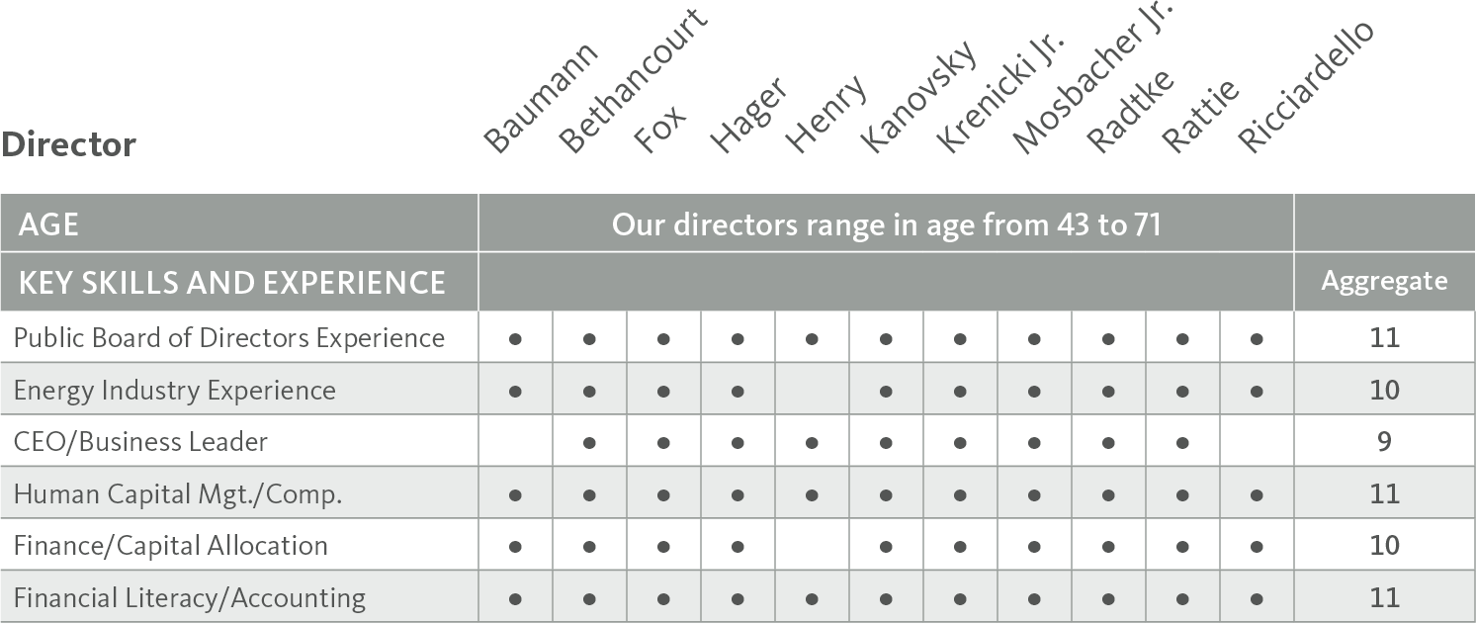Select Ricciardello's Energy Industry Experience dot
Screen dimensions: 1476x624
tap(1257, 391)
